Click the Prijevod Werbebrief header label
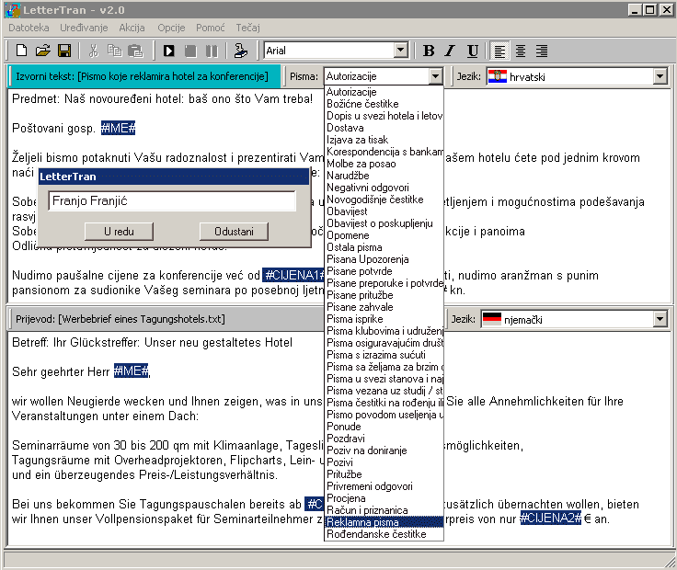This screenshot has width=677, height=570. pyautogui.click(x=120, y=319)
